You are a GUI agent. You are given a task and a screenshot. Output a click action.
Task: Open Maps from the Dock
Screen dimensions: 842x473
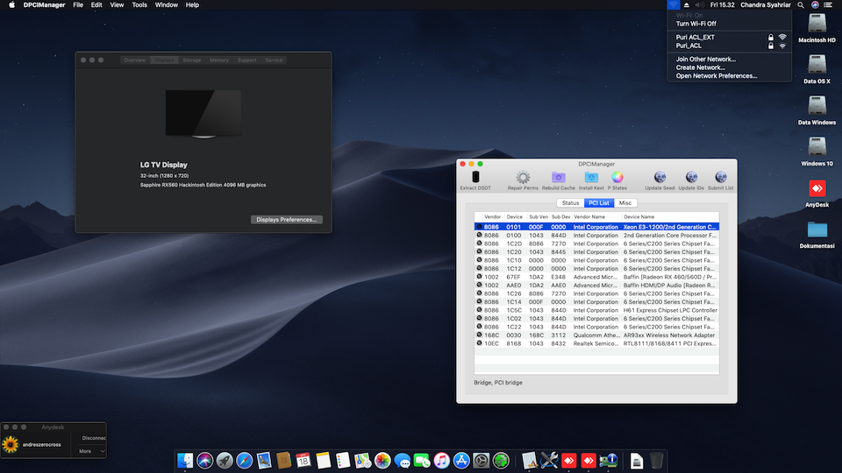pyautogui.click(x=362, y=461)
